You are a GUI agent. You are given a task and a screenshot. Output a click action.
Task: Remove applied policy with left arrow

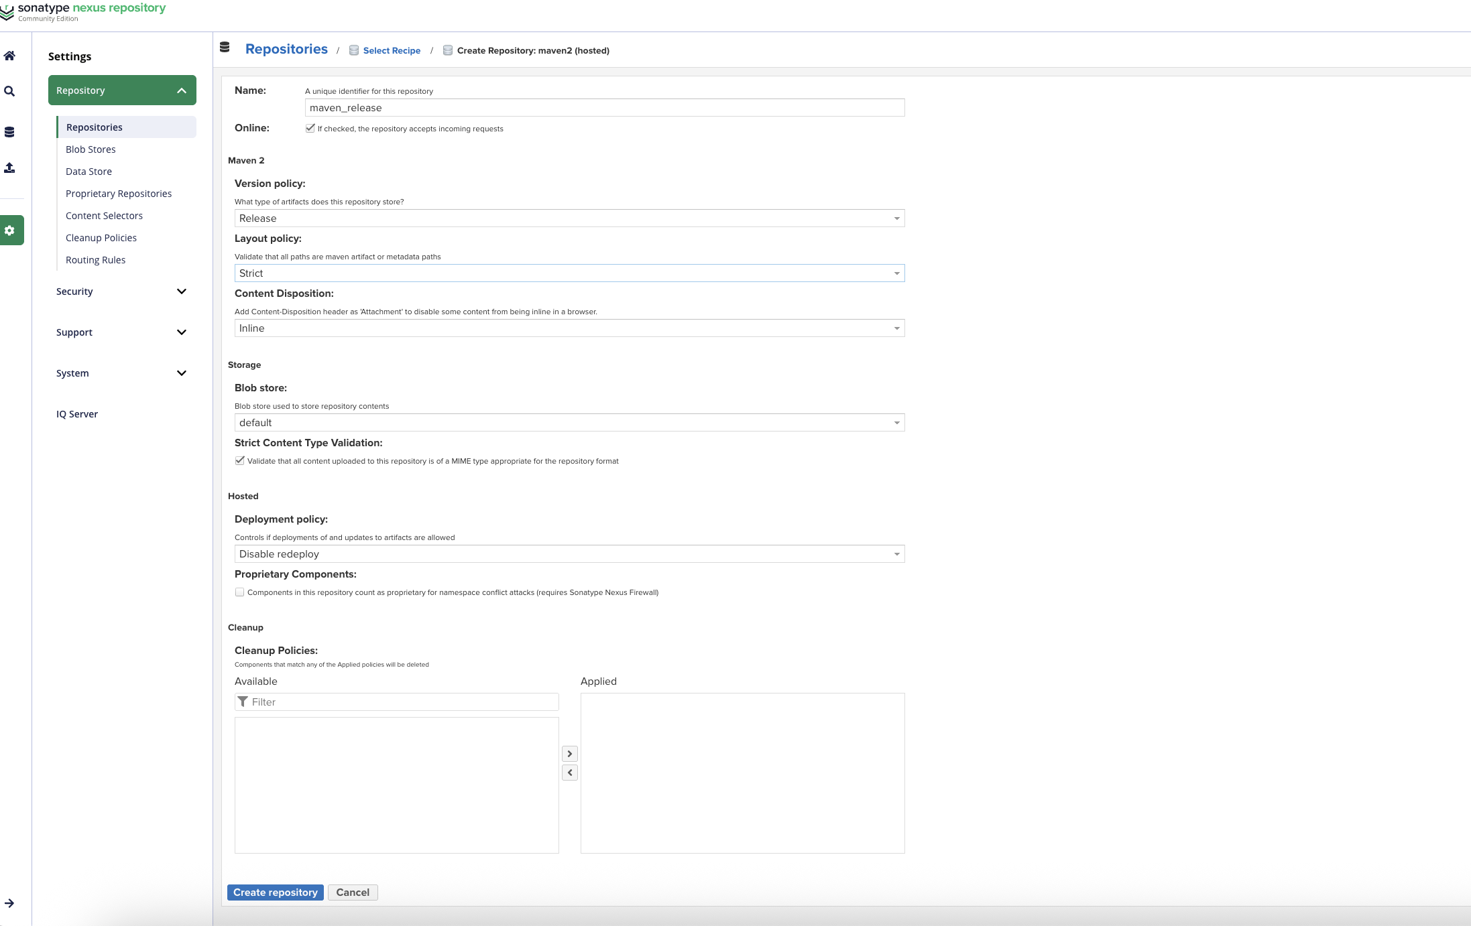pyautogui.click(x=570, y=773)
